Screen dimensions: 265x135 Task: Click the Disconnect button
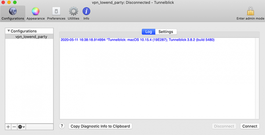(x=224, y=126)
